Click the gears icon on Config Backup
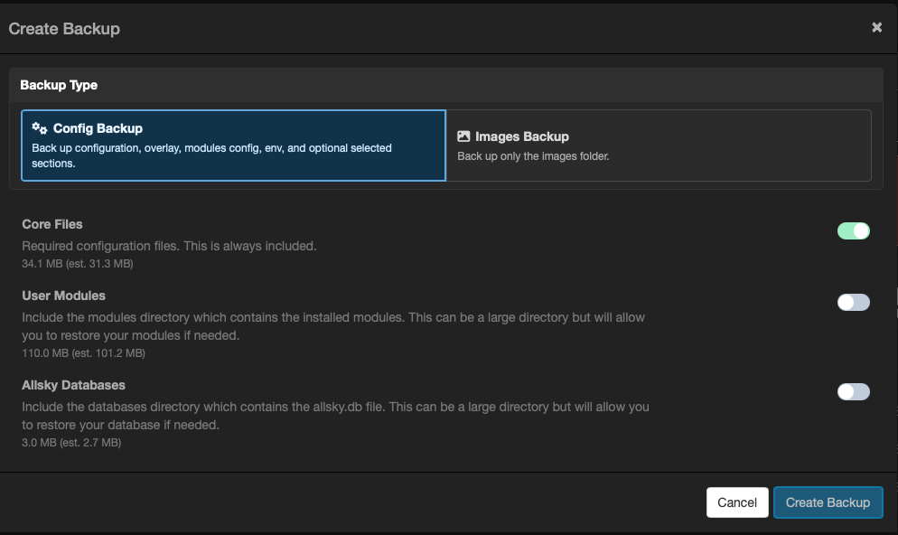 point(39,127)
